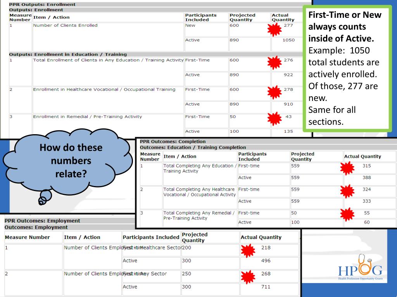Select the projected quantity 250

[x=186, y=273]
